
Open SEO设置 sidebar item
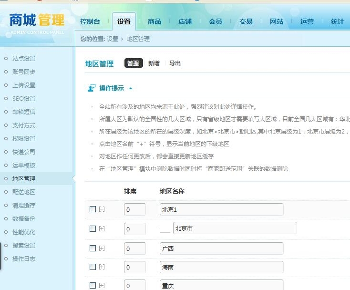tap(24, 98)
